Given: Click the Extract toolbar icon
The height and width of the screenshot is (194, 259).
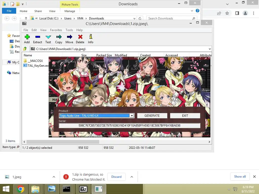Looking at the screenshot, I should pos(37,39).
